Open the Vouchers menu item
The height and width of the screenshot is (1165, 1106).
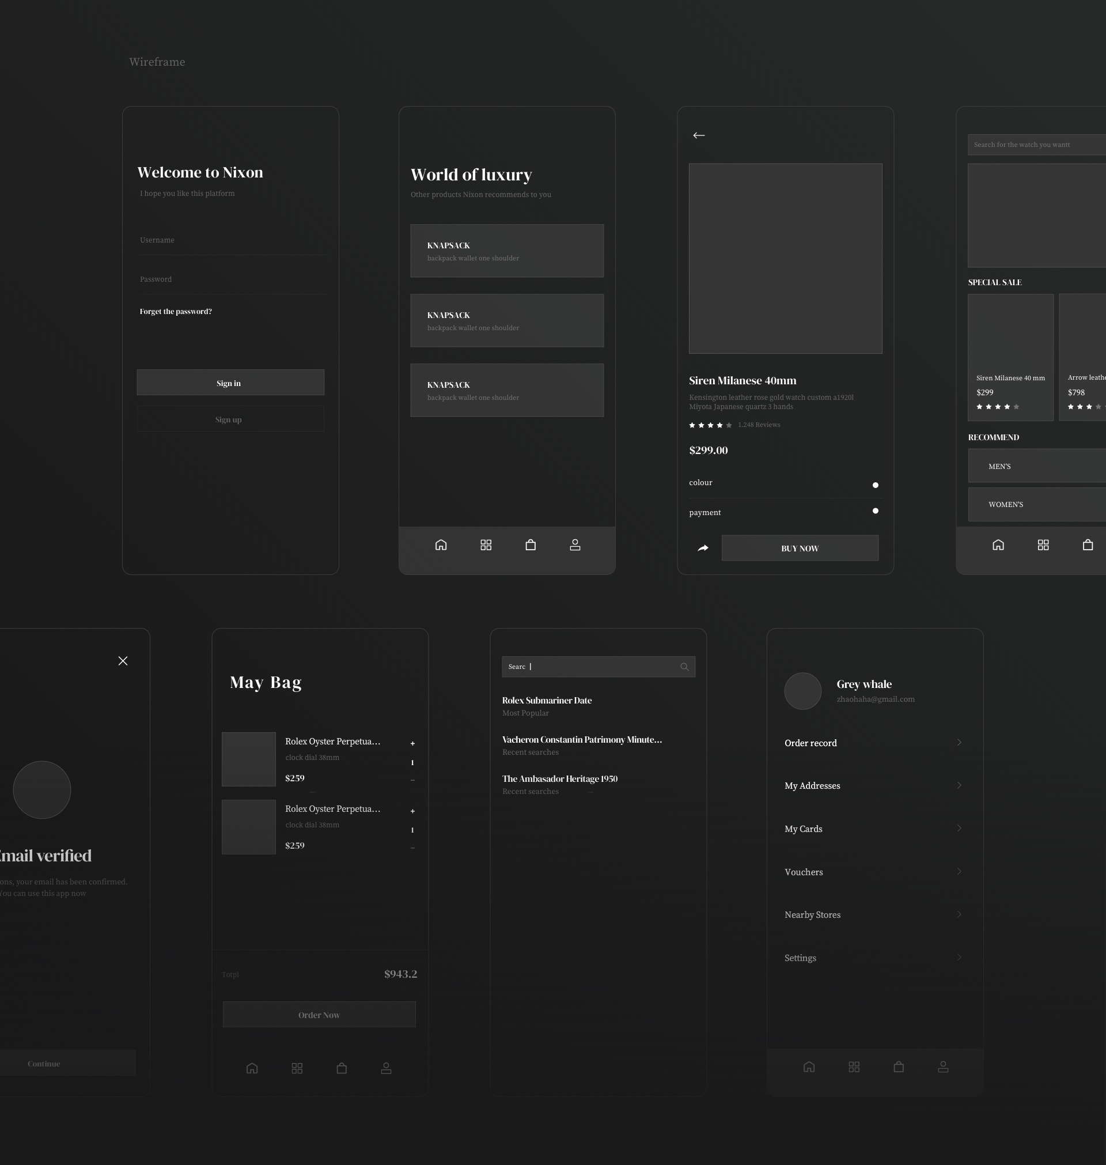tap(804, 872)
